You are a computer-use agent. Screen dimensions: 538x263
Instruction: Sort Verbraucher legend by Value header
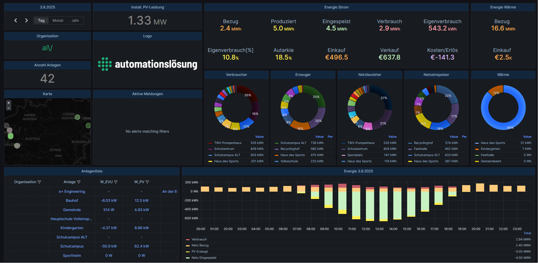click(259, 137)
